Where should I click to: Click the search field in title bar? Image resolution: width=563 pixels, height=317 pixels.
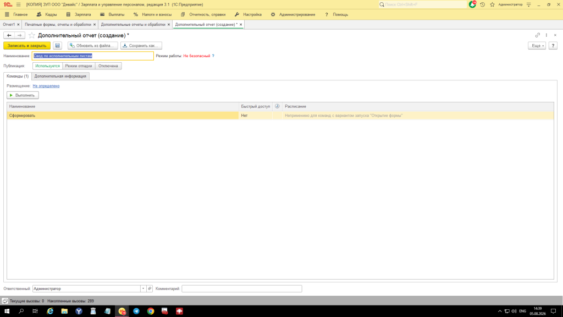(422, 4)
